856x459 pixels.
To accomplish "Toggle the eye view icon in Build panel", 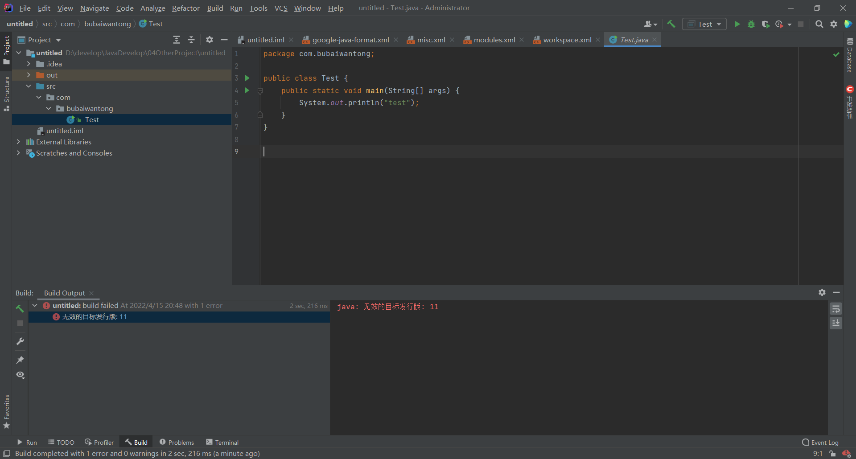I will point(20,375).
